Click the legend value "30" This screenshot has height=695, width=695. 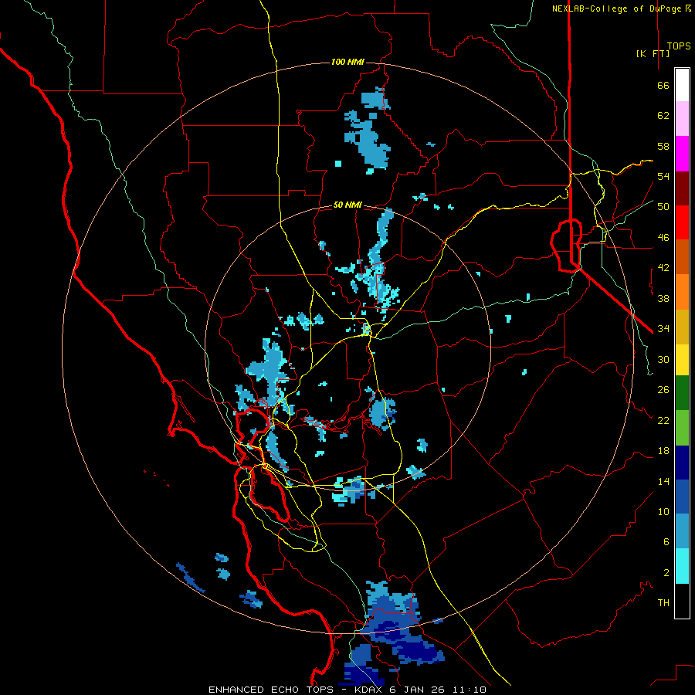pyautogui.click(x=663, y=359)
